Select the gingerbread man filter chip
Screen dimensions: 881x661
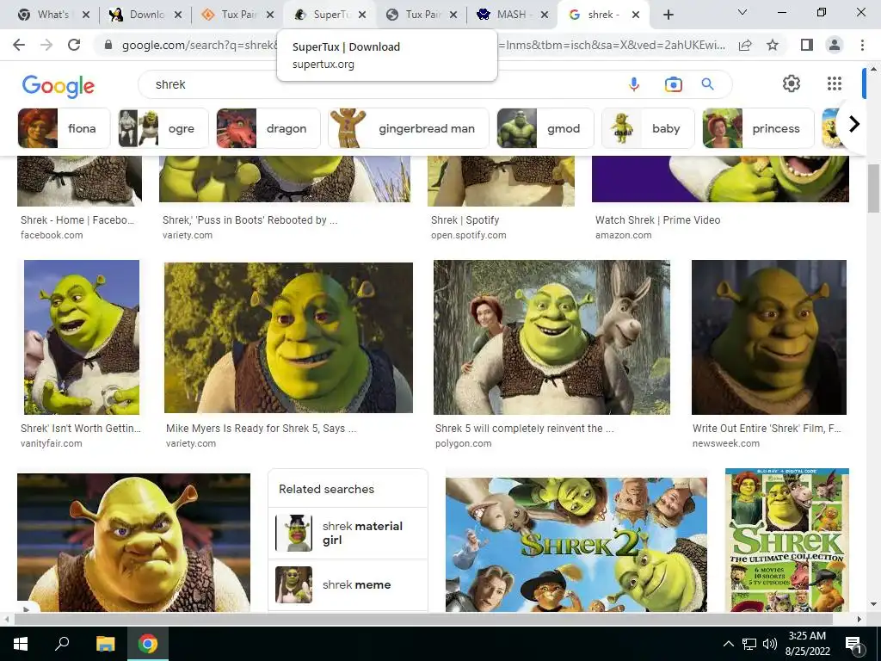pyautogui.click(x=409, y=128)
